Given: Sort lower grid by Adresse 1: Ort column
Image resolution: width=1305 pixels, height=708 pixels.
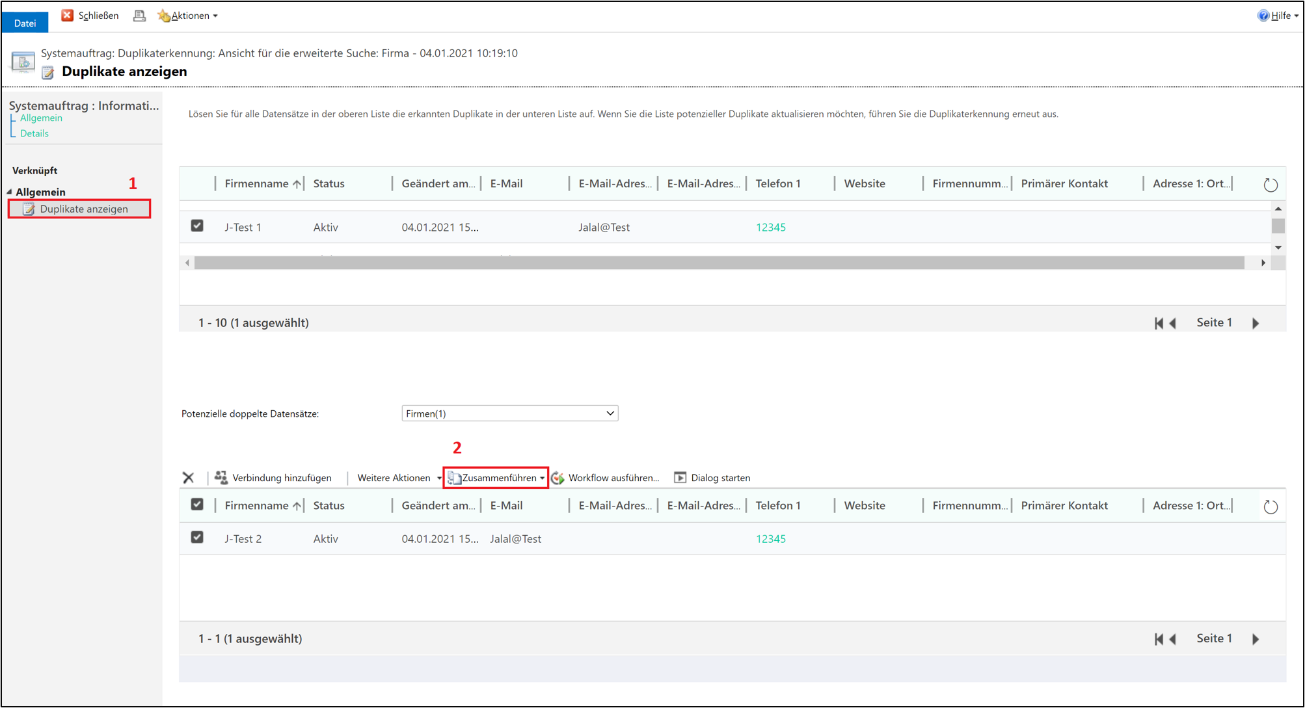Looking at the screenshot, I should point(1191,505).
